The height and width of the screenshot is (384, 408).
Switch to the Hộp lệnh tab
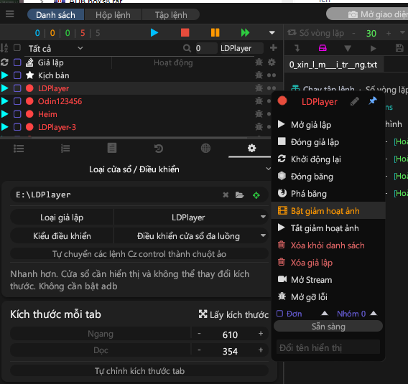pyautogui.click(x=113, y=15)
